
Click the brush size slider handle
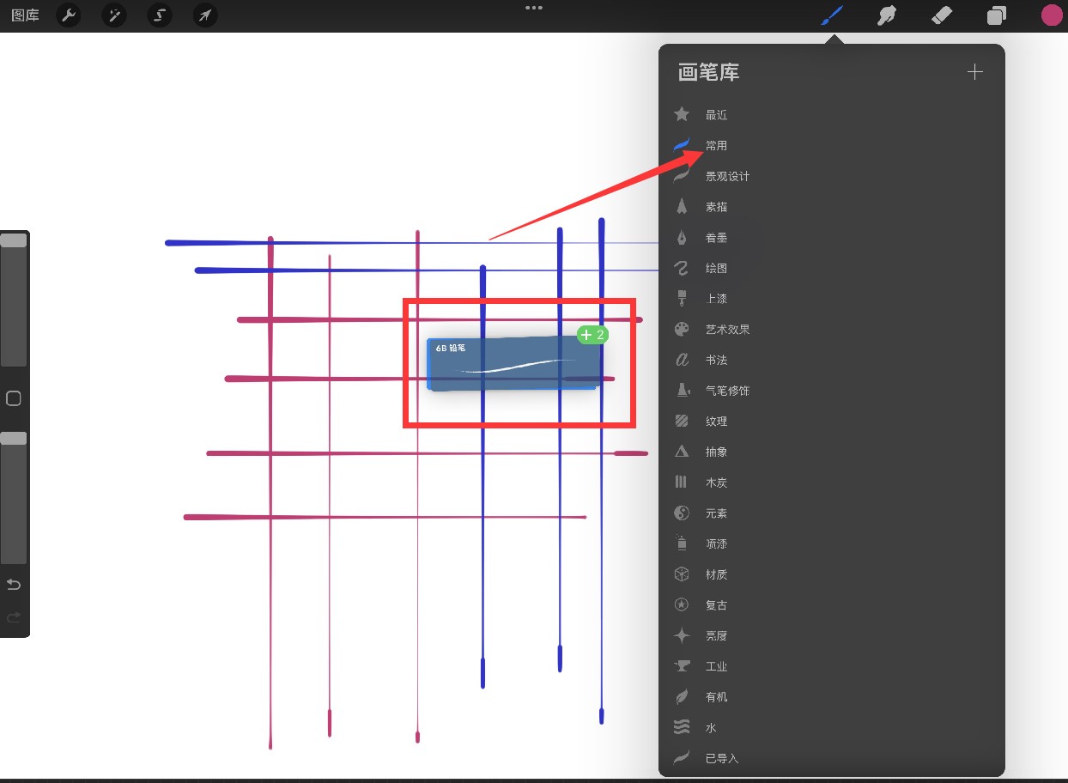click(14, 240)
